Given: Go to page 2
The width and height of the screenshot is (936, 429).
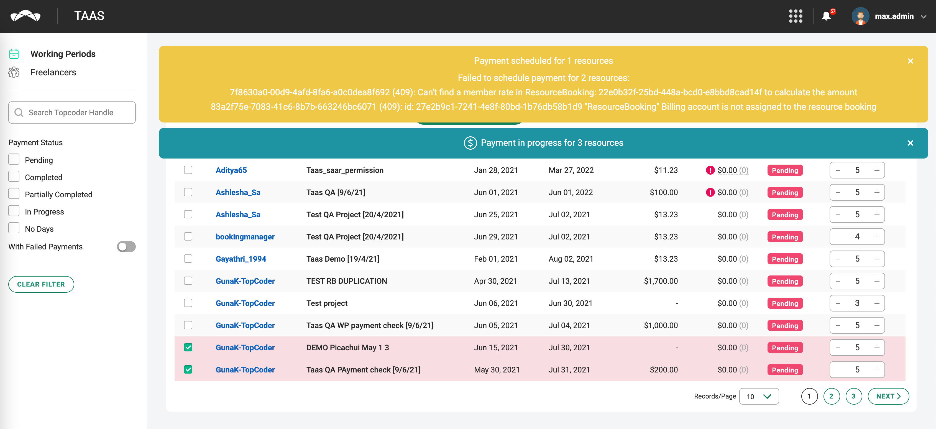Looking at the screenshot, I should click(x=831, y=397).
